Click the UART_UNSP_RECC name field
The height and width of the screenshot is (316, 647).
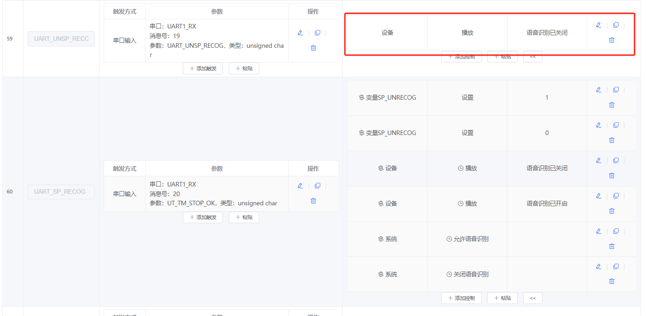click(61, 39)
